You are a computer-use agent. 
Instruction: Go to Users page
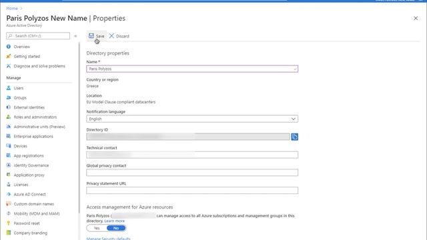click(x=19, y=88)
